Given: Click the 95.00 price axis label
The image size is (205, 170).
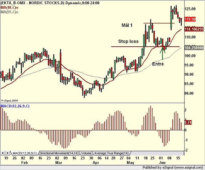Looking at the screenshot, I should tap(189, 65).
